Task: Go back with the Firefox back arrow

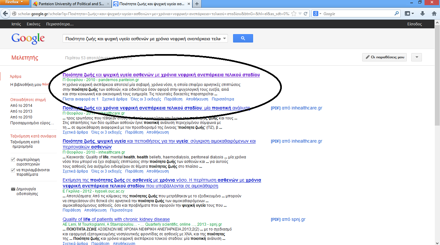Action: coord(5,14)
